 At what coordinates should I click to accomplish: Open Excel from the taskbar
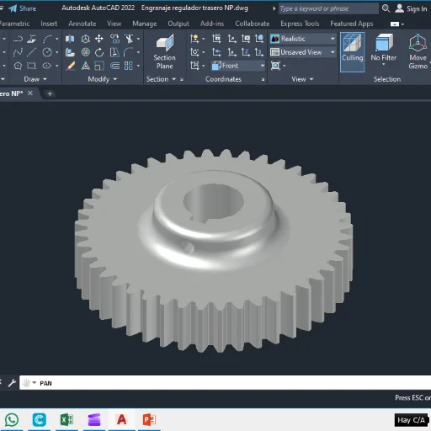(67, 420)
